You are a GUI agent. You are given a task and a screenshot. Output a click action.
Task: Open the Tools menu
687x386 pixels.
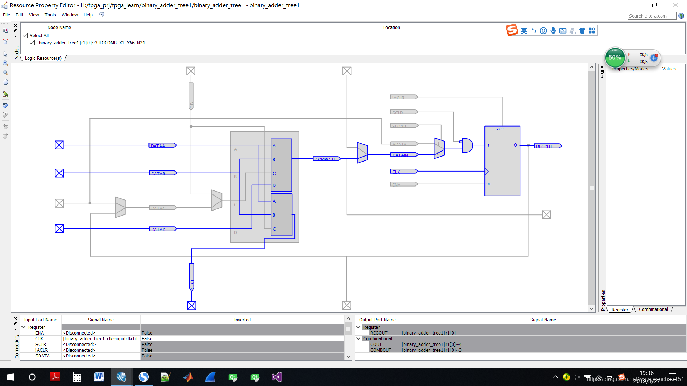point(50,15)
